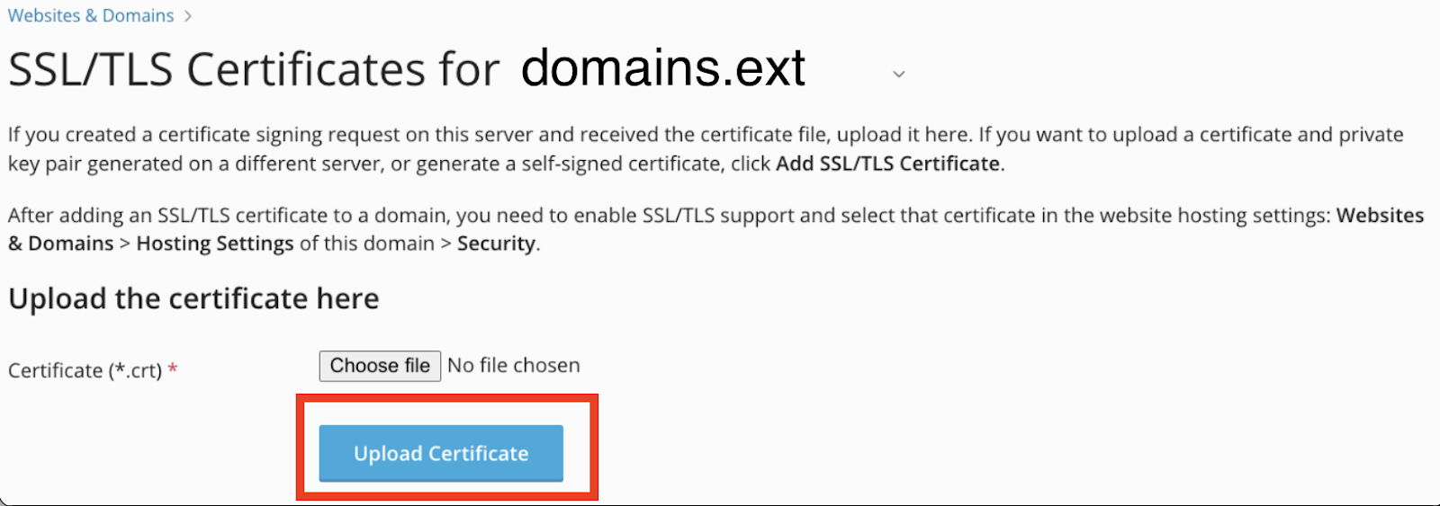Click the Upload Certificate button
This screenshot has width=1440, height=506.
point(441,453)
